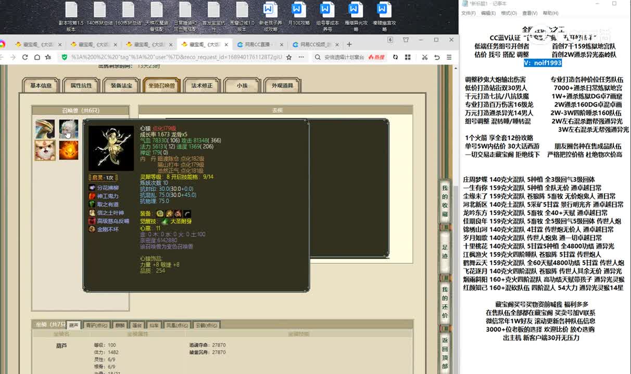Click the 返回顶部 sidebar button
The image size is (631, 374).
tap(445, 353)
